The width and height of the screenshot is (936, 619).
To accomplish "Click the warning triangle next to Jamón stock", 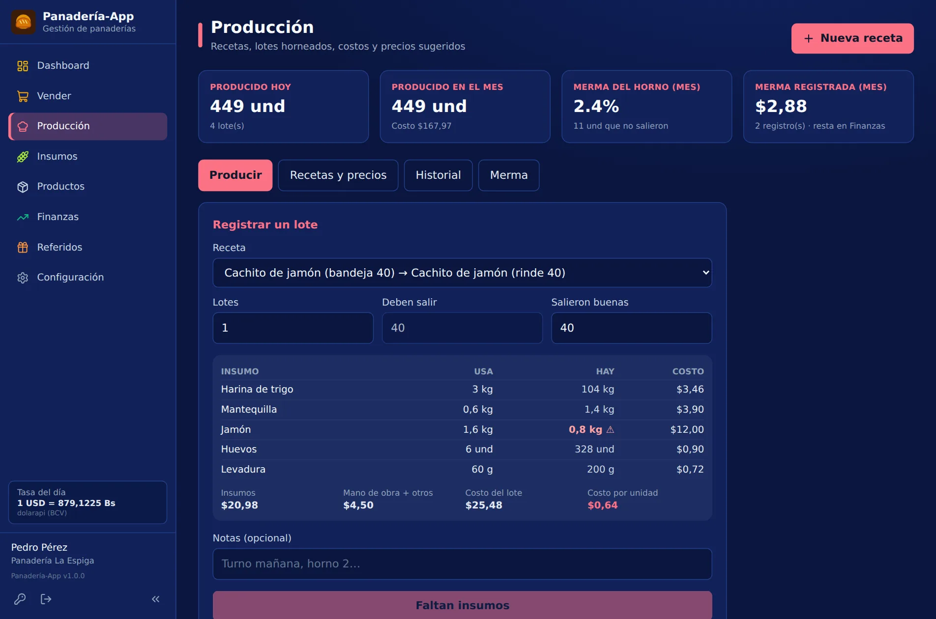I will pos(610,429).
